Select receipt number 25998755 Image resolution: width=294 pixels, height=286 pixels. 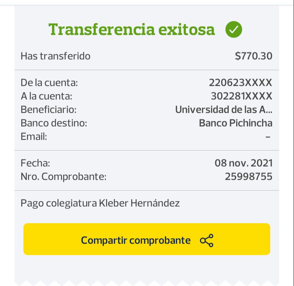[248, 176]
